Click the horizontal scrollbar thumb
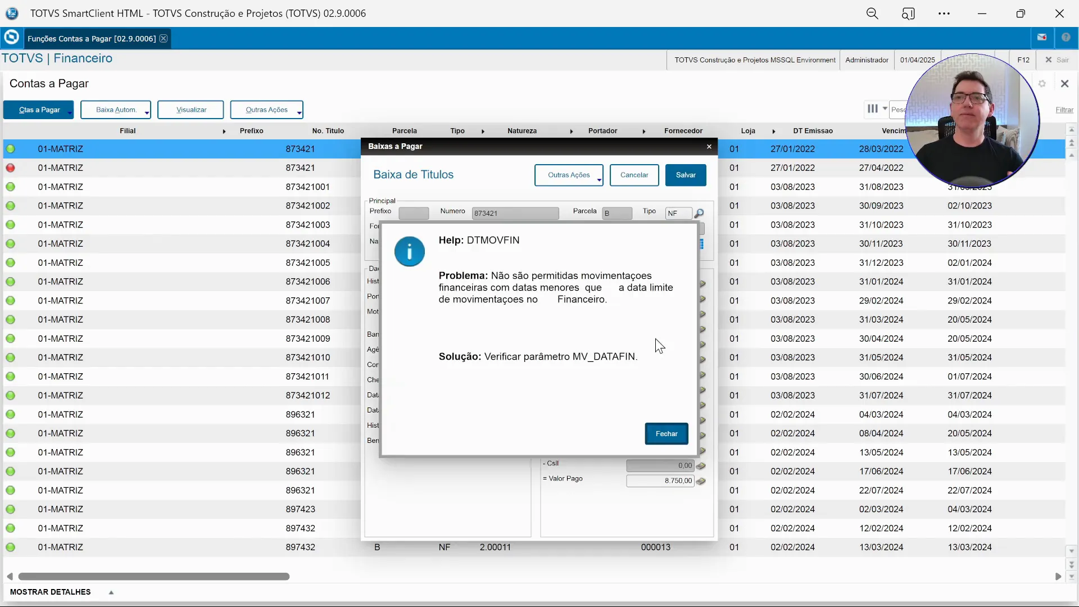The height and width of the screenshot is (607, 1079). point(153,577)
